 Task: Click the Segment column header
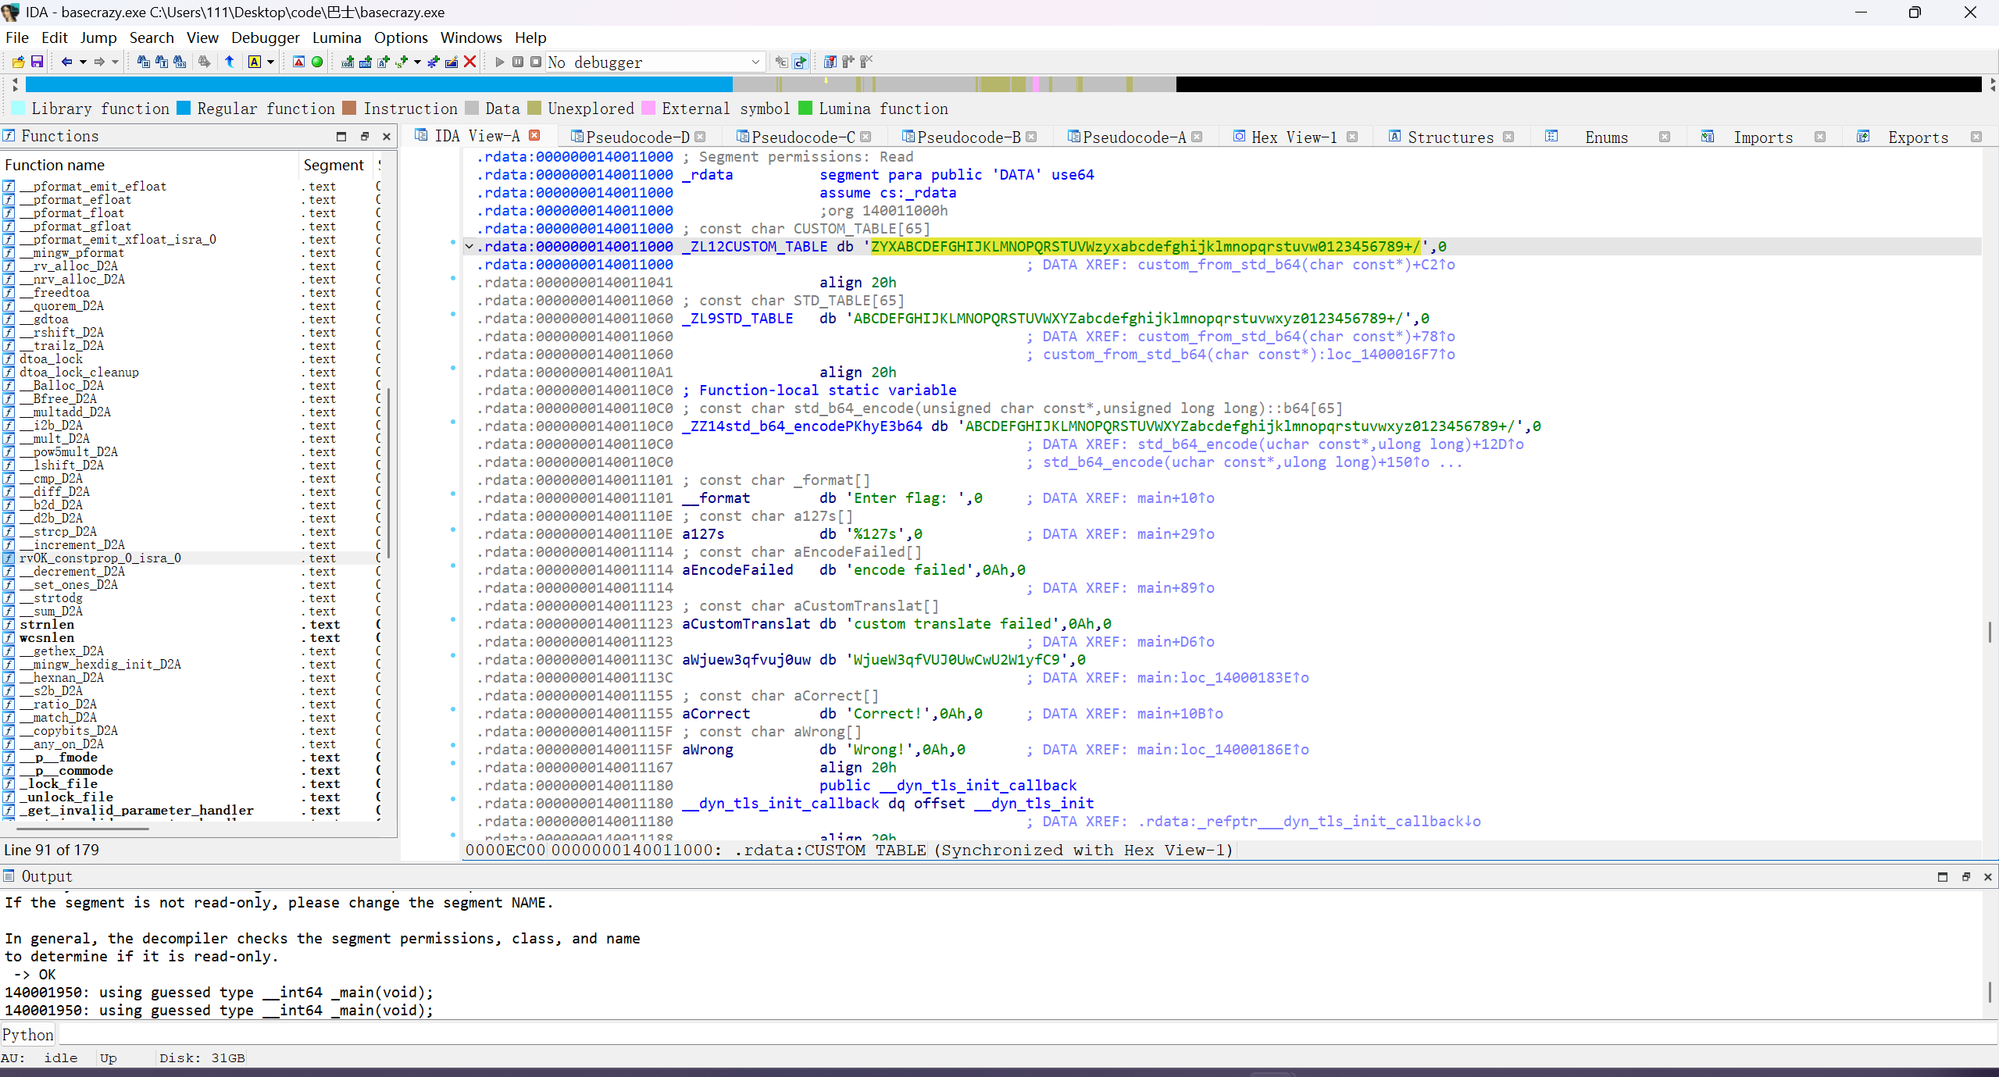point(334,165)
